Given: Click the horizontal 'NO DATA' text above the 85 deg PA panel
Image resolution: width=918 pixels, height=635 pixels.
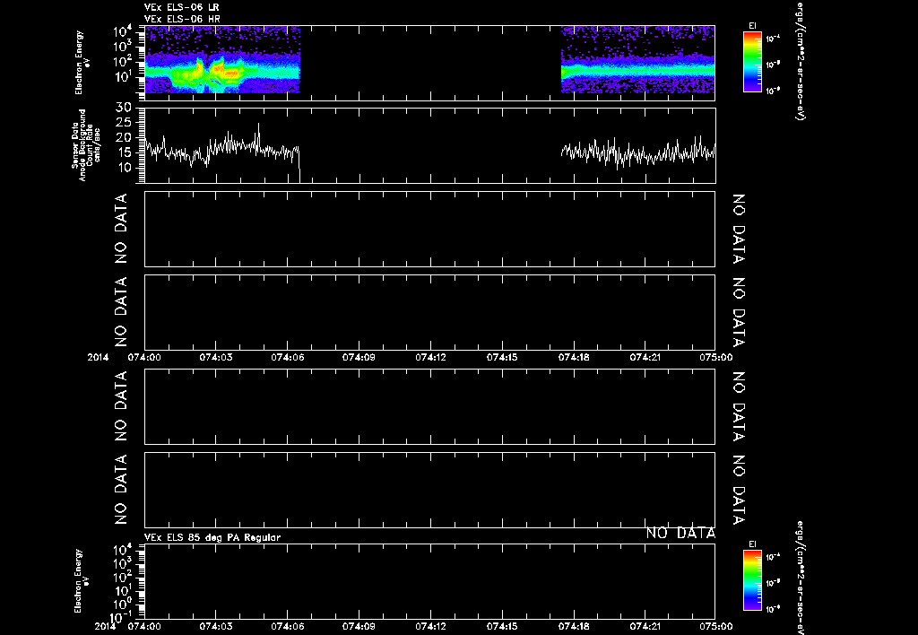Looking at the screenshot, I should point(680,533).
